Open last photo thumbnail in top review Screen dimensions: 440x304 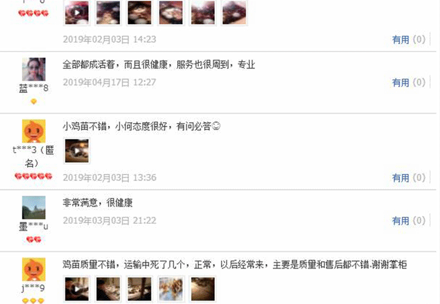click(x=234, y=13)
